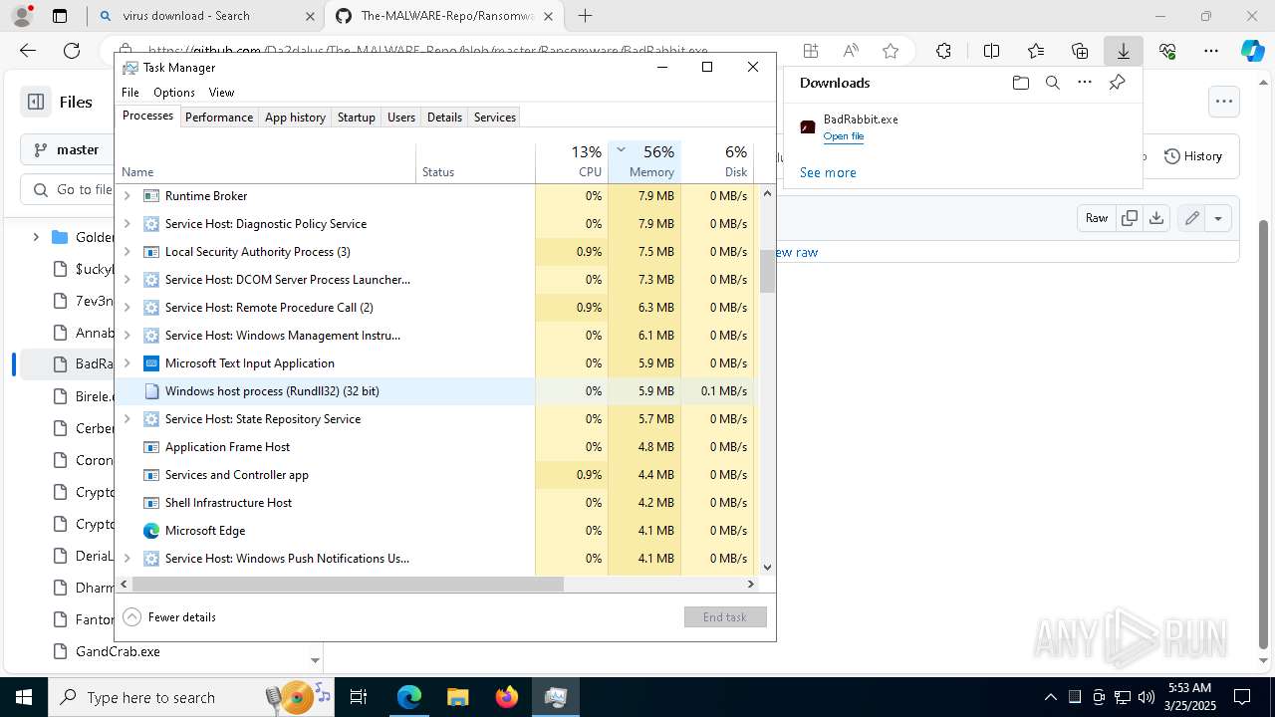Open edit options dropdown arrow on GitHub

(1218, 218)
